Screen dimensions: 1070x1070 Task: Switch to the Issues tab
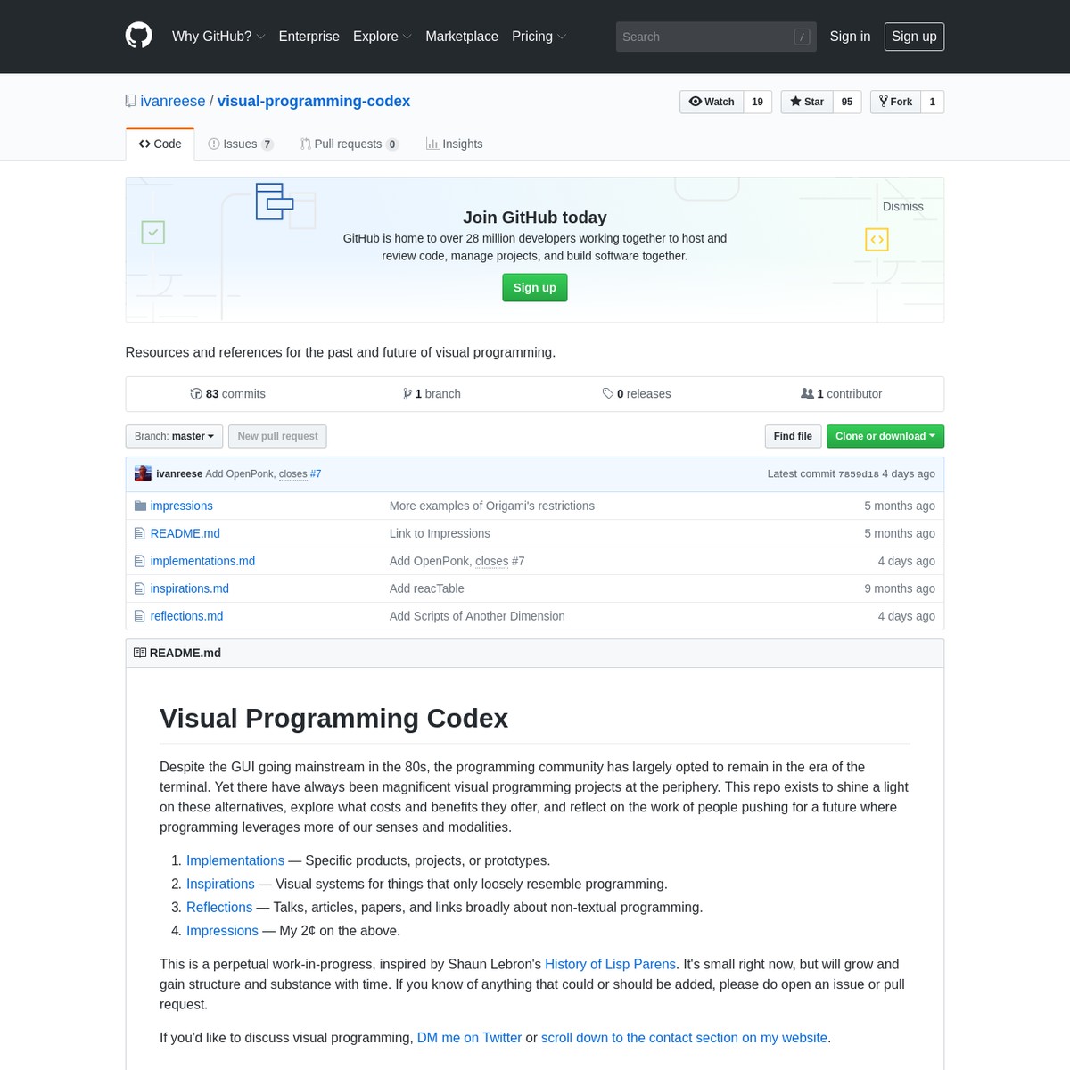click(241, 144)
